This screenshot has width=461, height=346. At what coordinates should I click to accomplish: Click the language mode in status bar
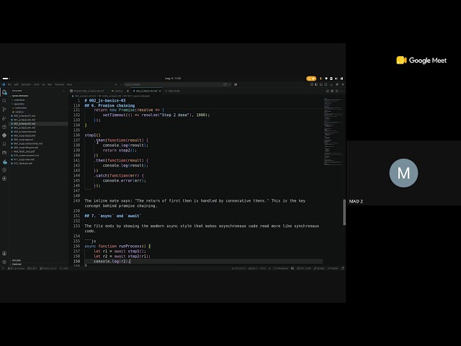281,268
